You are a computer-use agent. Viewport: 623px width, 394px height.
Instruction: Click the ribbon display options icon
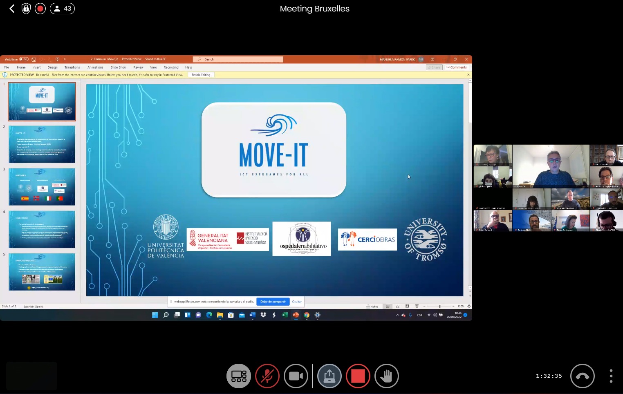click(x=433, y=59)
